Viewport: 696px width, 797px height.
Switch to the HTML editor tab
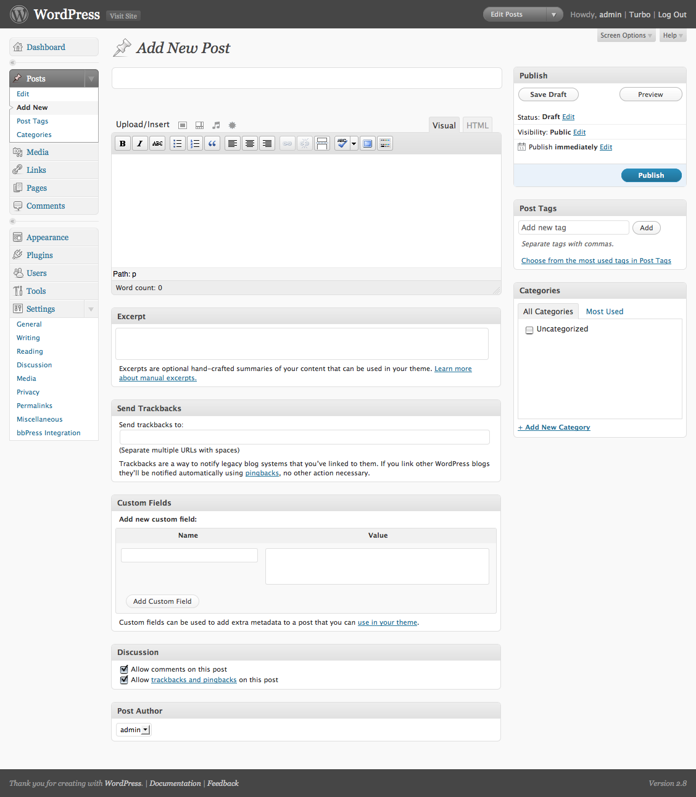[477, 125]
